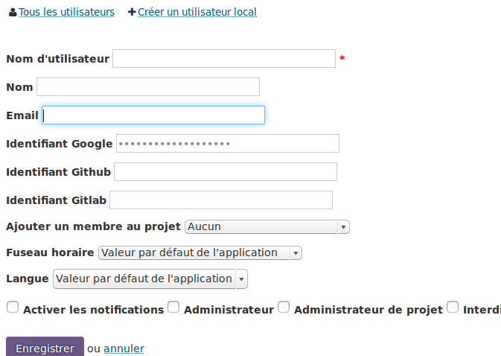501x356 pixels.
Task: Open the Fuseau horaire dropdown
Action: point(200,252)
